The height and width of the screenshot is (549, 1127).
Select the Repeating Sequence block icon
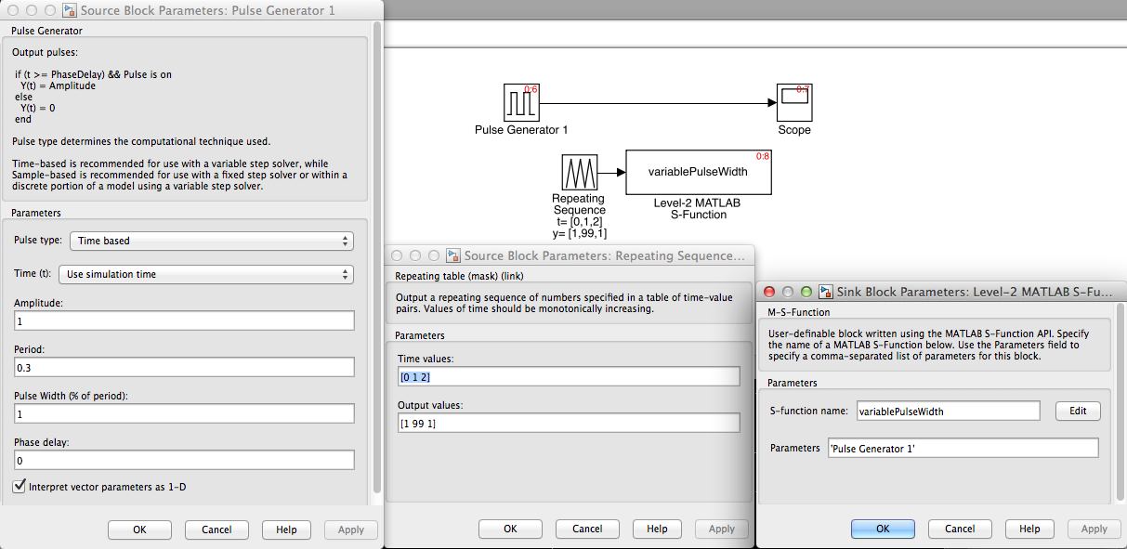(580, 172)
